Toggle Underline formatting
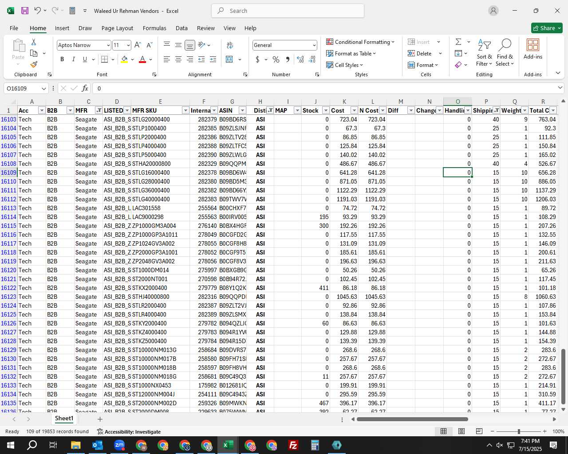Screen dimensions: 568x454 [85, 59]
